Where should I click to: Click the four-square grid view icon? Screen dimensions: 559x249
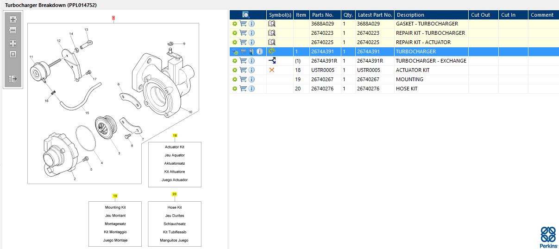click(x=13, y=43)
